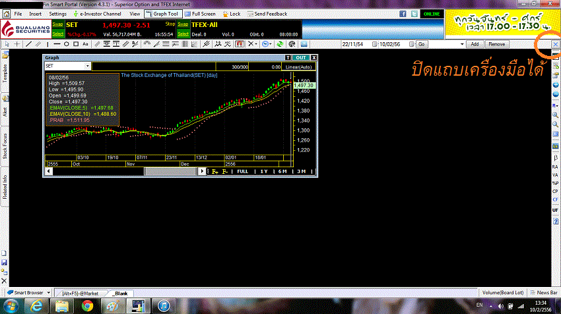This screenshot has width=561, height=314.
Task: Show FULL chart range
Action: tap(243, 172)
